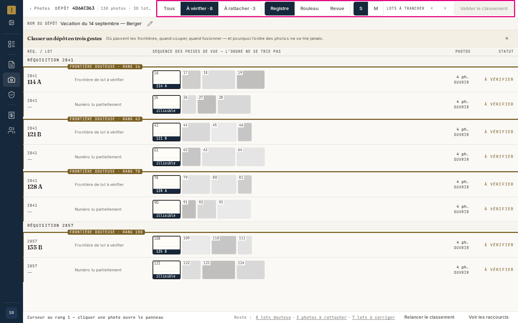Click the gold app logo in the sidebar

(12, 10)
